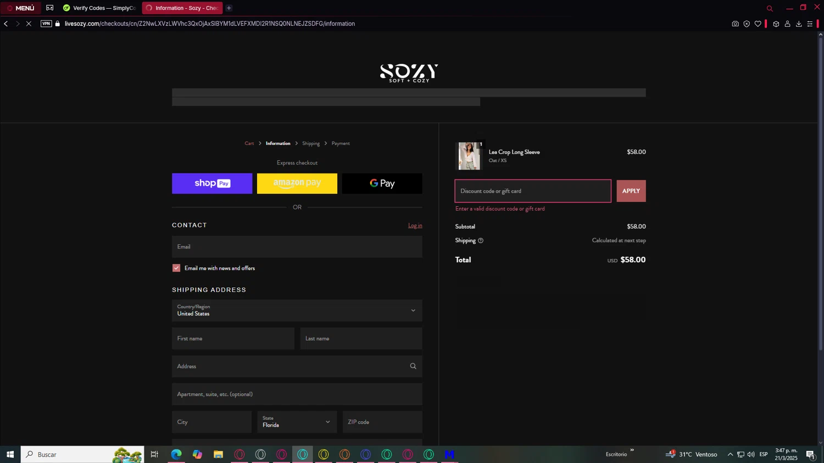
Task: Open the Windows Start menu
Action: tap(10, 454)
